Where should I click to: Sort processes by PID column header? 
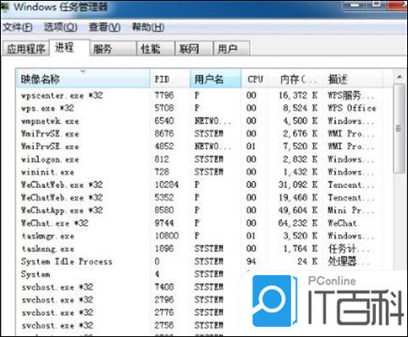coord(170,79)
